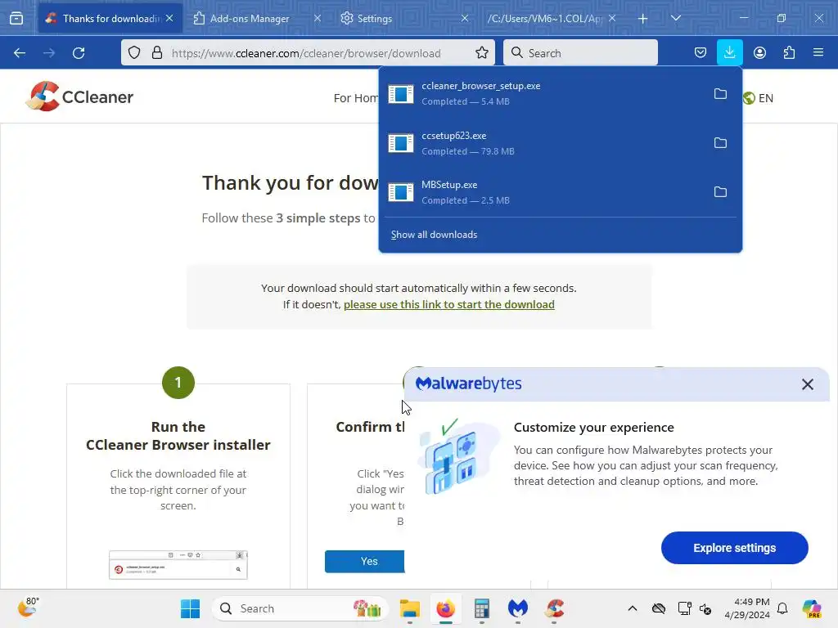Open downloaded MBSetup.exe file

(543, 192)
